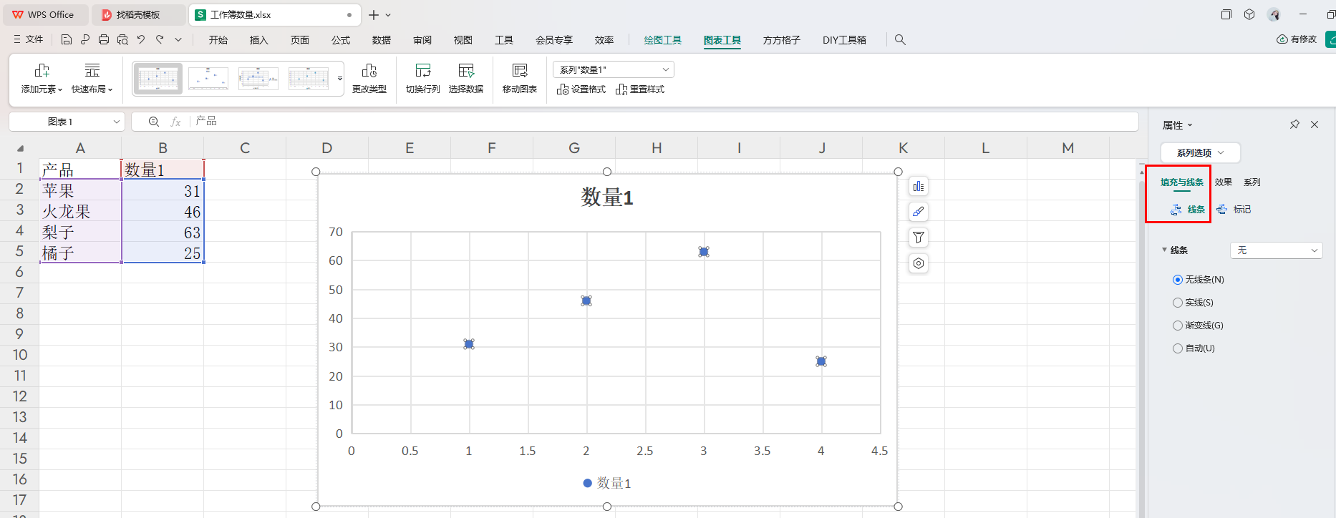This screenshot has height=518, width=1336.
Task: Click 重置样式 reset style button
Action: tap(640, 89)
